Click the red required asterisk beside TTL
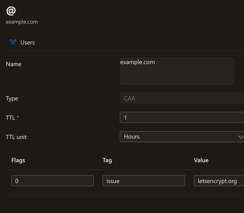The width and height of the screenshot is (244, 213). coord(18,117)
